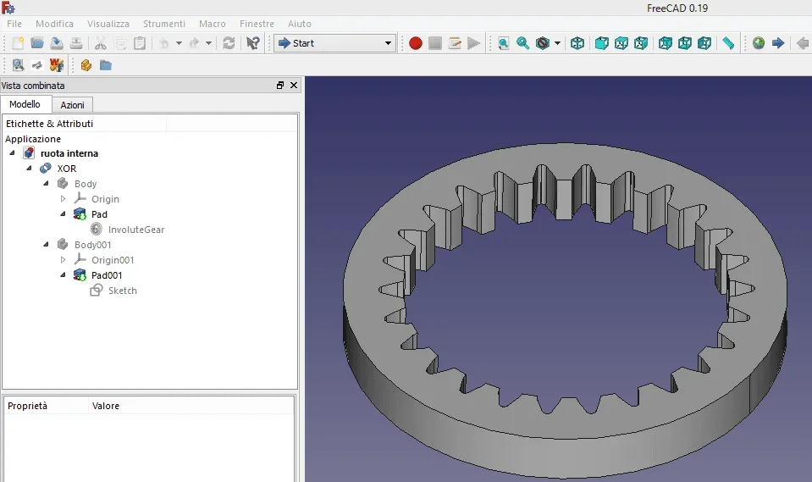This screenshot has height=482, width=812.
Task: Open the Undo history dropdown arrow
Action: pos(179,43)
